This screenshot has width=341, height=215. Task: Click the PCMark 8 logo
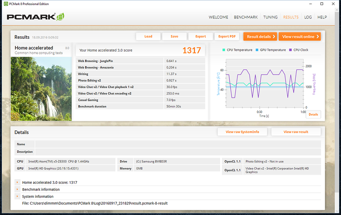point(35,17)
